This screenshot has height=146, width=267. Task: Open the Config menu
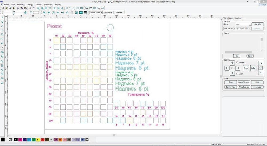point(30,5)
